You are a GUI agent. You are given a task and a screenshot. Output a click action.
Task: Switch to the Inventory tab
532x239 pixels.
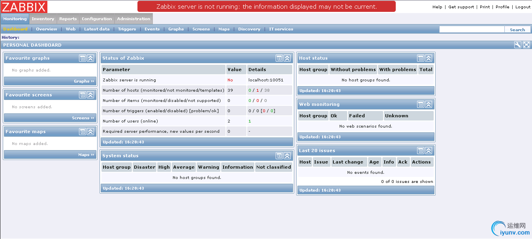pyautogui.click(x=43, y=19)
